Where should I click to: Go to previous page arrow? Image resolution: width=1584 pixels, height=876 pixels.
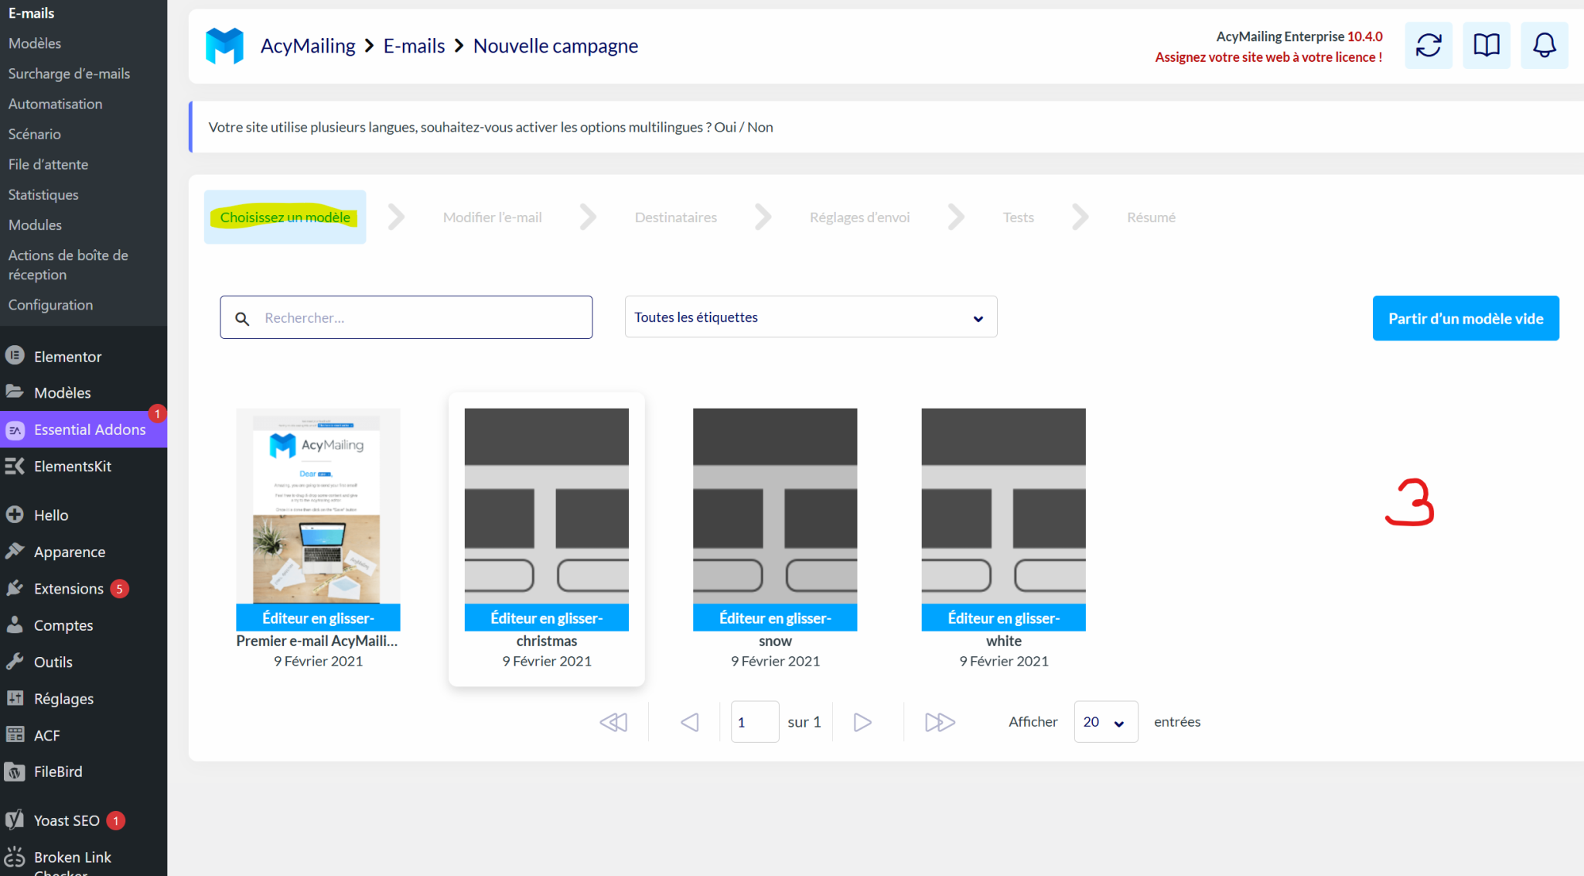(689, 722)
